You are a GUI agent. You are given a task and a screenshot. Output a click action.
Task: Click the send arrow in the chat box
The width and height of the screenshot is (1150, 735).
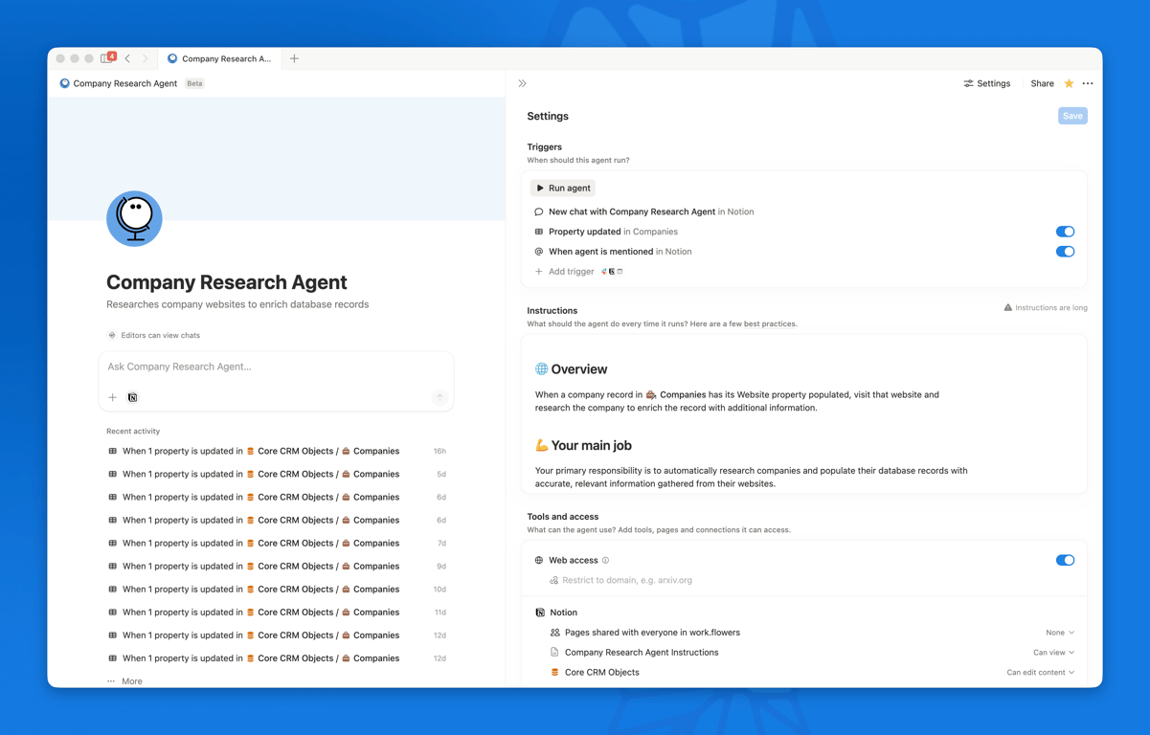point(440,397)
